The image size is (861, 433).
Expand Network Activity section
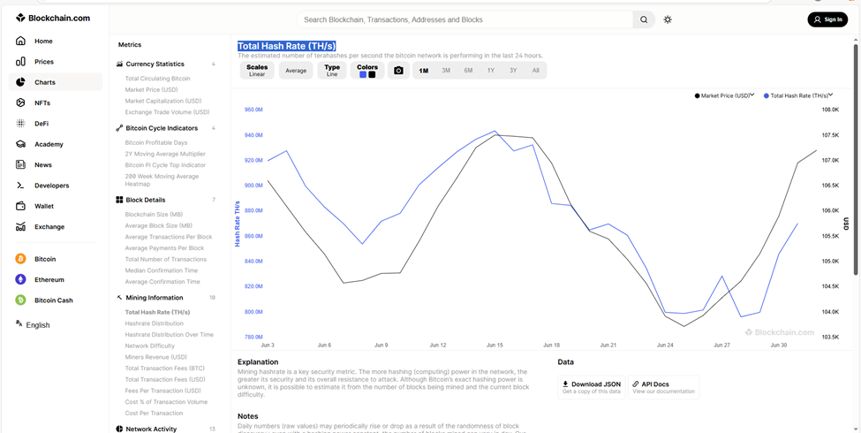[166, 429]
